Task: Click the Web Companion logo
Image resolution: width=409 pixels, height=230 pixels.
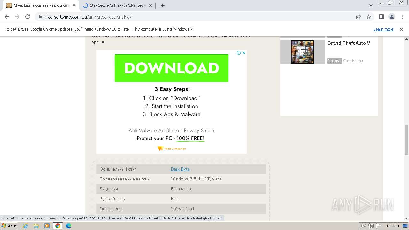Action: click(x=172, y=149)
